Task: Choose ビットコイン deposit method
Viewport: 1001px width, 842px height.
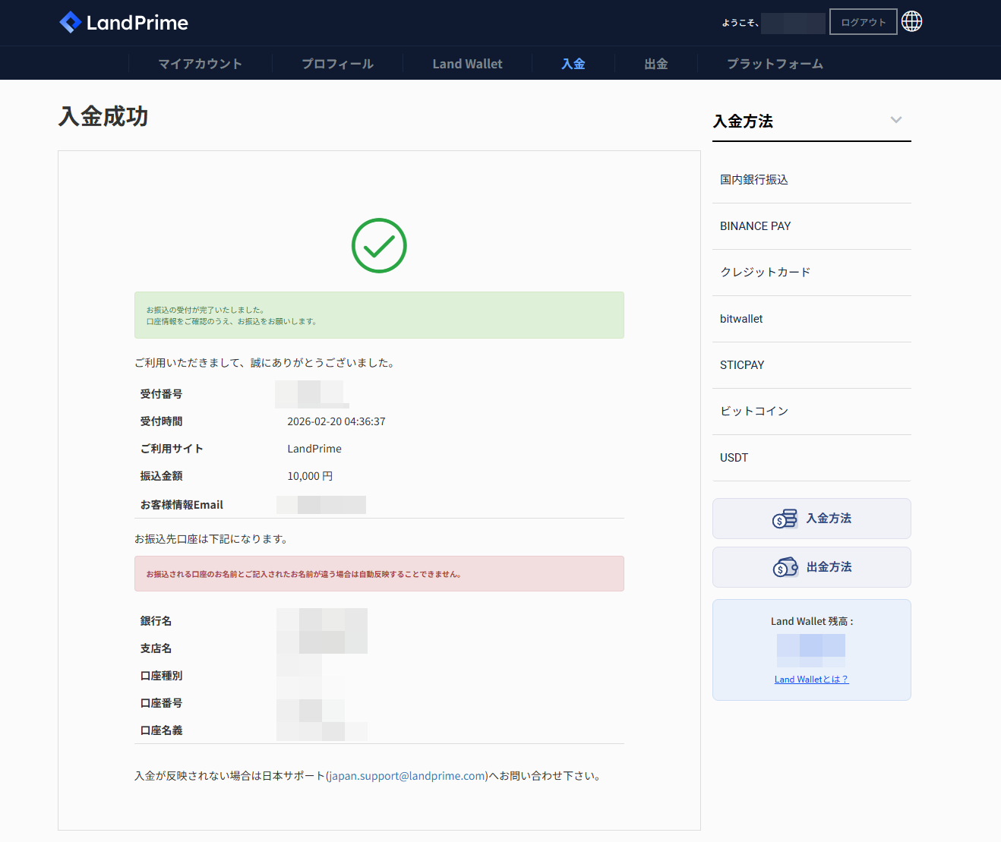Action: 811,412
